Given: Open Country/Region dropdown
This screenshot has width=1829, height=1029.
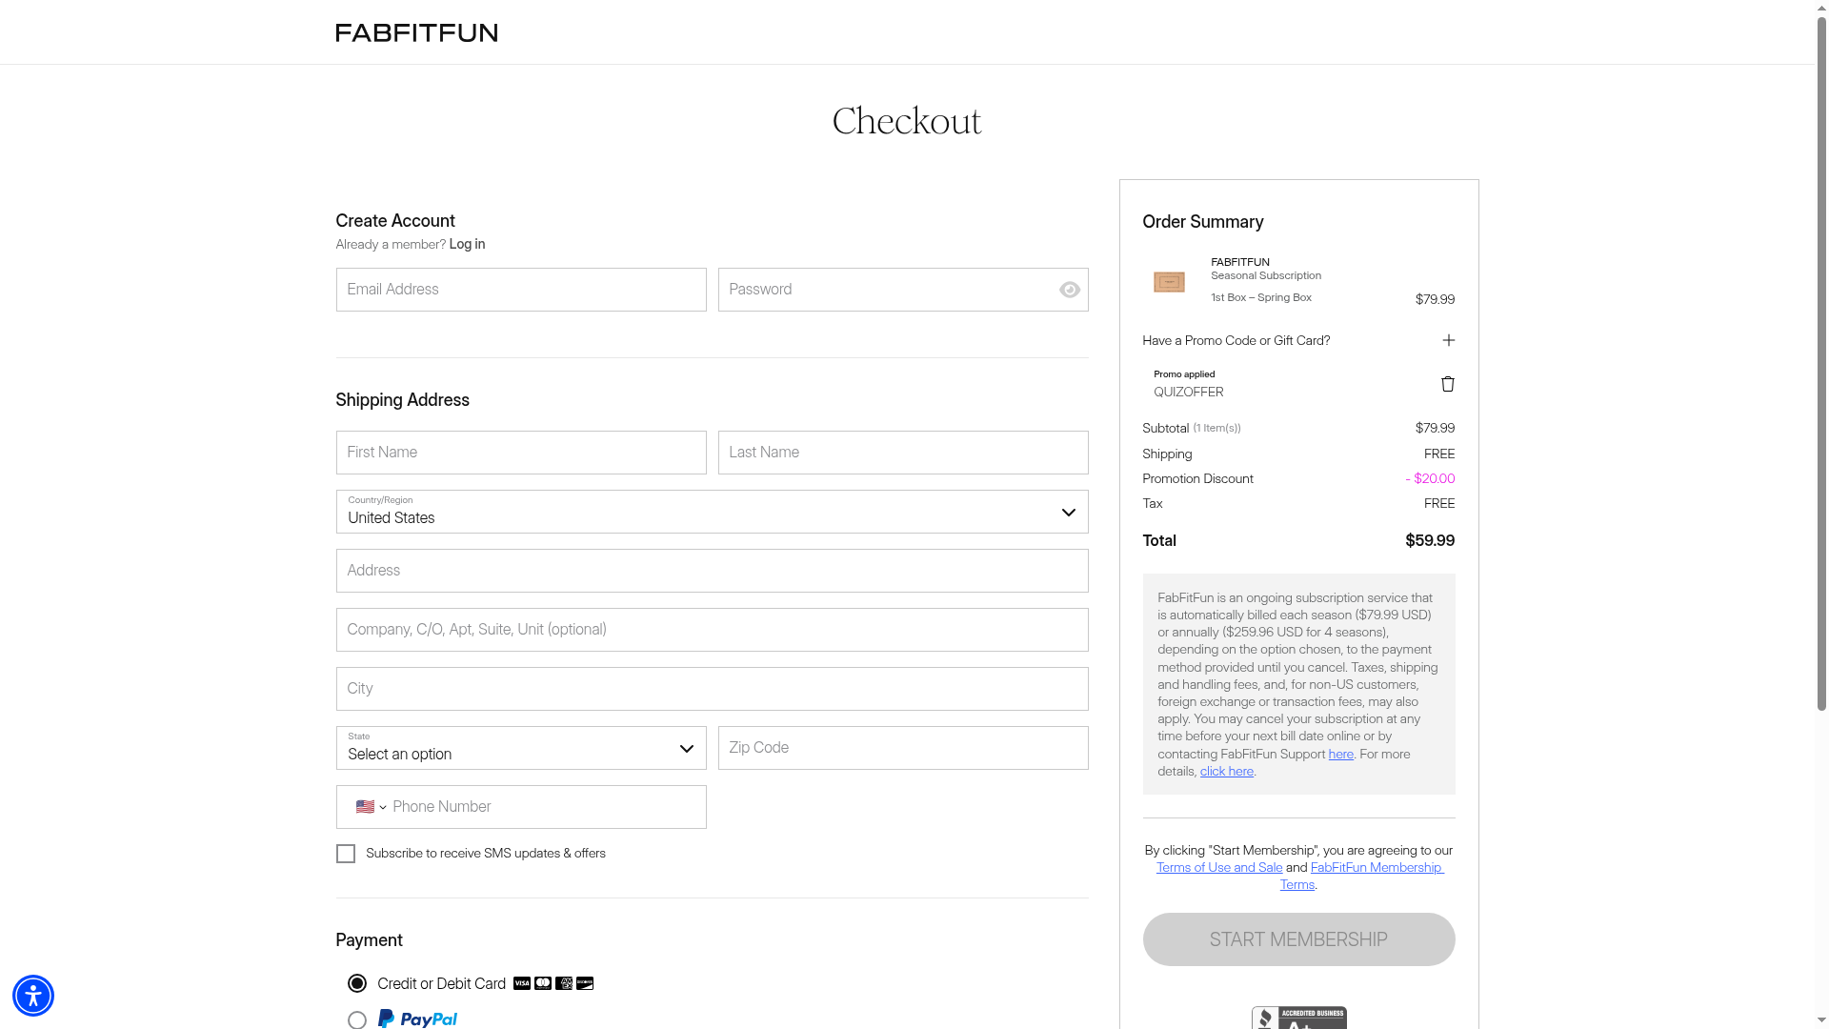Looking at the screenshot, I should tap(712, 513).
